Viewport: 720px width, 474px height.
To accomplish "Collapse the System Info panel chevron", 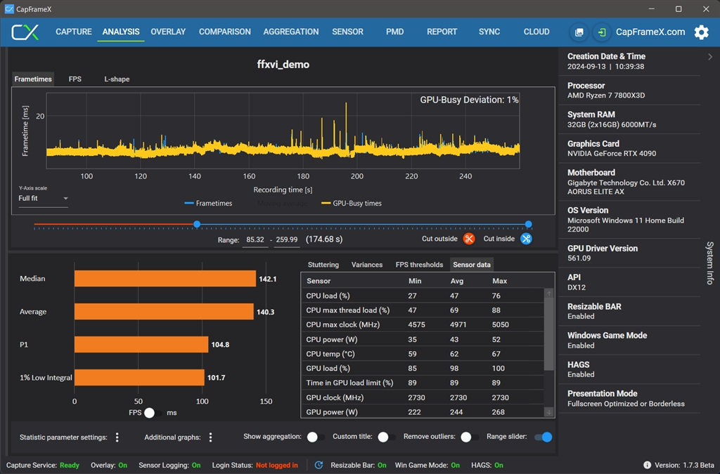I will point(710,57).
